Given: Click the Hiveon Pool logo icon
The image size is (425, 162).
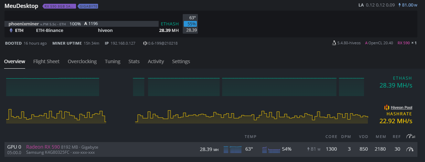Looking at the screenshot, I should [387, 107].
